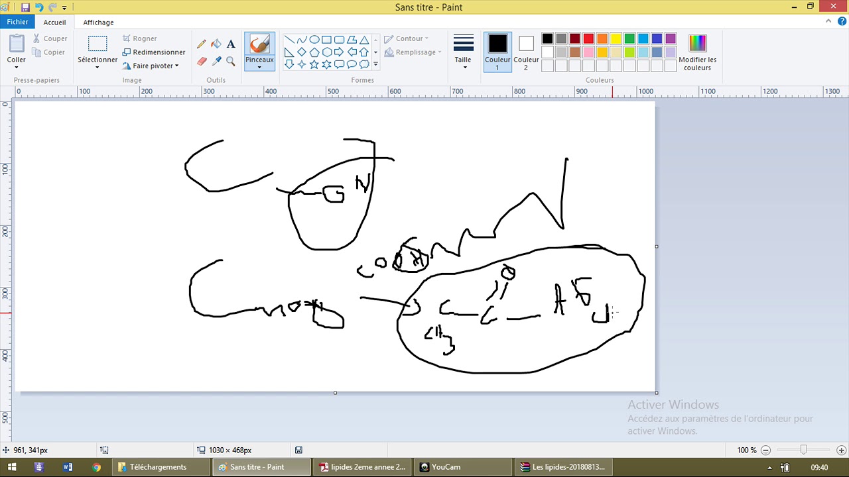Image resolution: width=849 pixels, height=477 pixels.
Task: Open the Paint help icon
Action: [841, 22]
